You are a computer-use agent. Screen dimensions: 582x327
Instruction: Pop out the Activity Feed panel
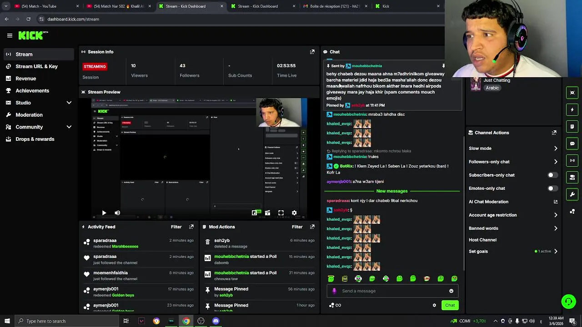pyautogui.click(x=191, y=227)
